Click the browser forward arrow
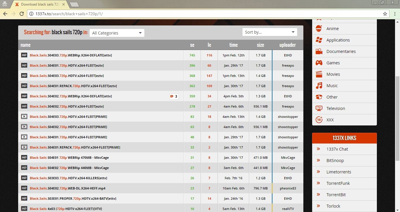 tap(13, 14)
